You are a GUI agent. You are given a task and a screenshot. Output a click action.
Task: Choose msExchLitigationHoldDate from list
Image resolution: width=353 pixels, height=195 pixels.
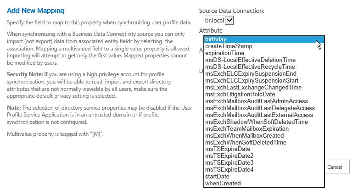pos(264,94)
